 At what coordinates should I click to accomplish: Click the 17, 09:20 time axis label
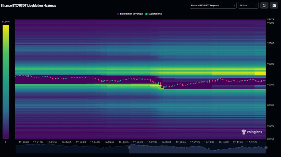point(195,142)
